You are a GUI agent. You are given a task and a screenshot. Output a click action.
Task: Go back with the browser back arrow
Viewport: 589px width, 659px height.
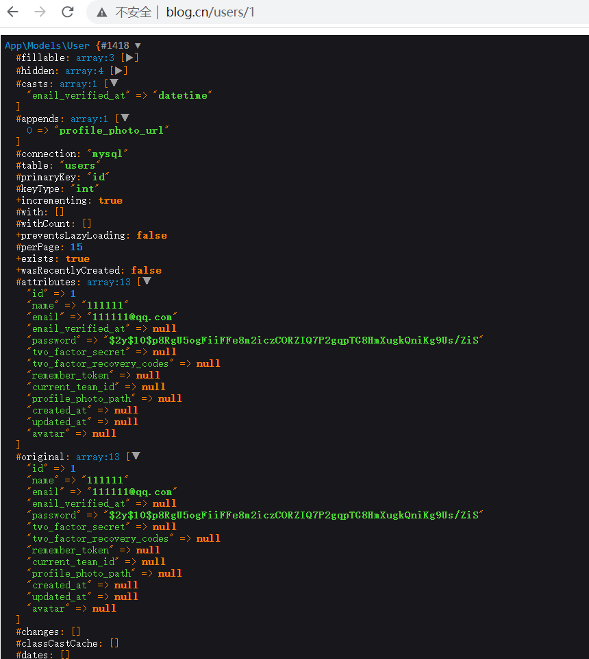coord(12,12)
